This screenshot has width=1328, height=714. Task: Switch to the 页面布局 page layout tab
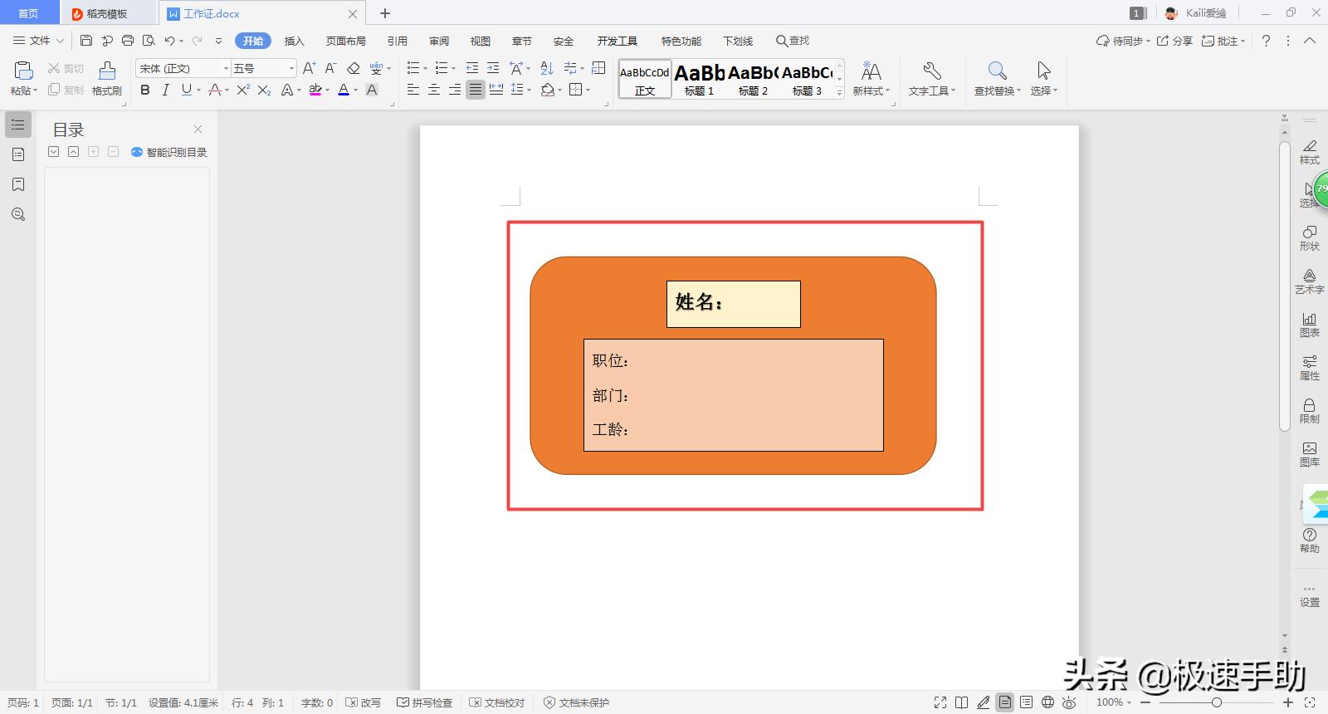point(345,41)
